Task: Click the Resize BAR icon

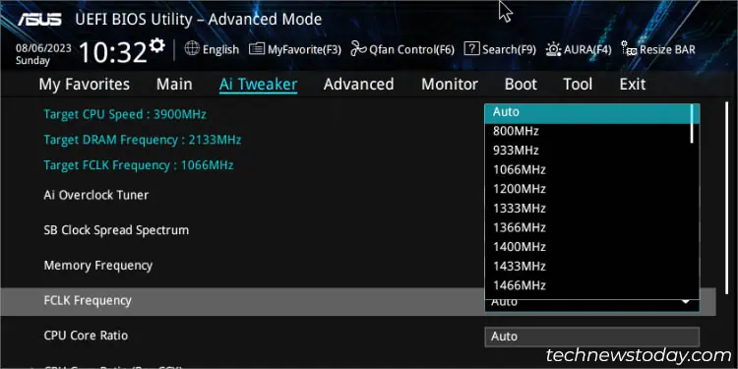Action: [x=629, y=48]
